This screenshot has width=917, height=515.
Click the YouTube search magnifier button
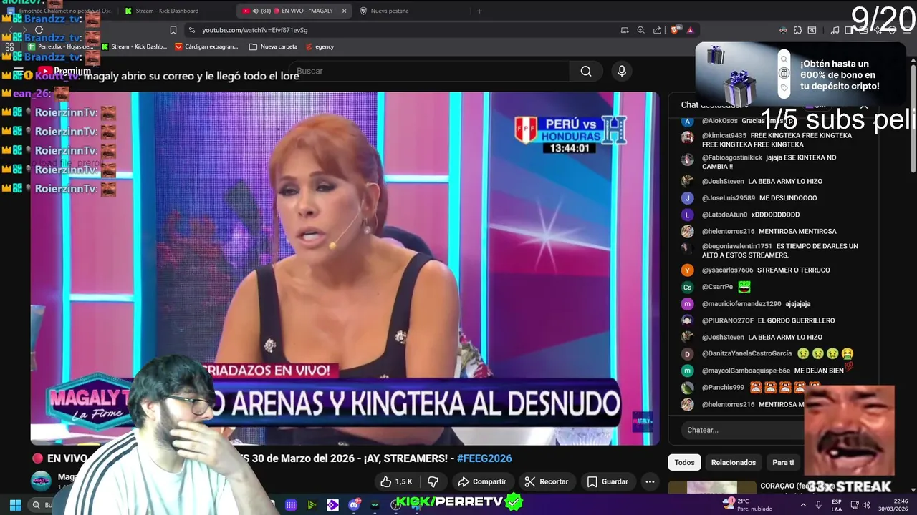click(586, 71)
